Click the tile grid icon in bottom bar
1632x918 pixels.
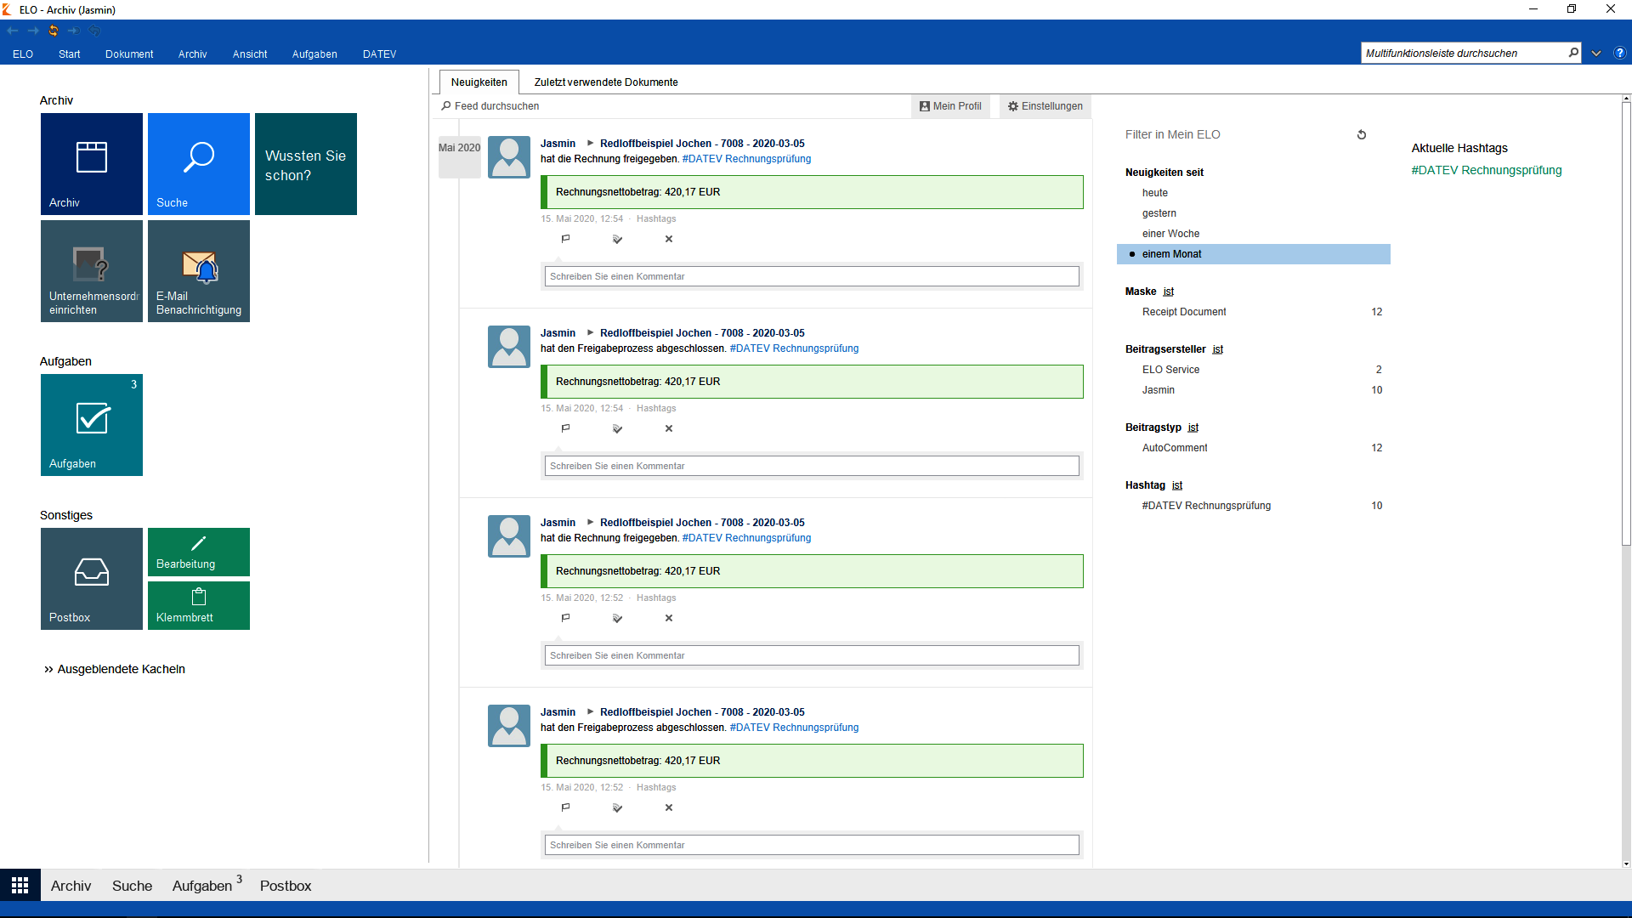point(20,886)
